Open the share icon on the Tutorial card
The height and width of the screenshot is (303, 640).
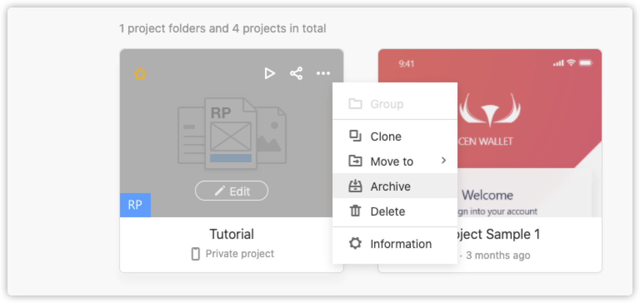coord(297,73)
